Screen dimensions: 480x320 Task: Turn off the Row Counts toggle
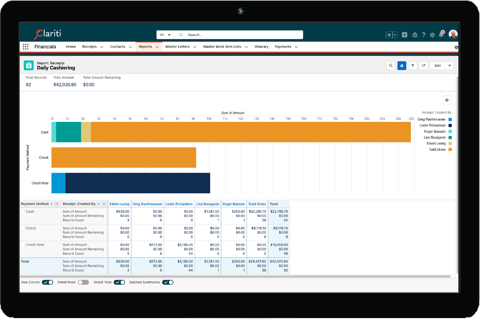click(47, 282)
